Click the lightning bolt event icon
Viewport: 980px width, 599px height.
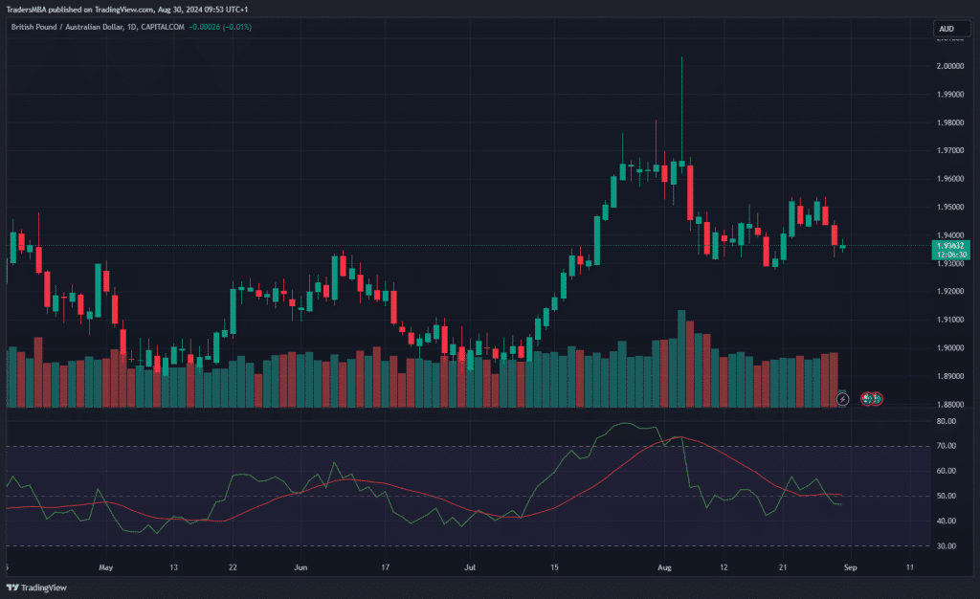[842, 397]
